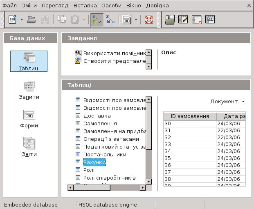Open the Засоби menu
Screen dimensions: 254x209
pyautogui.click(x=112, y=6)
